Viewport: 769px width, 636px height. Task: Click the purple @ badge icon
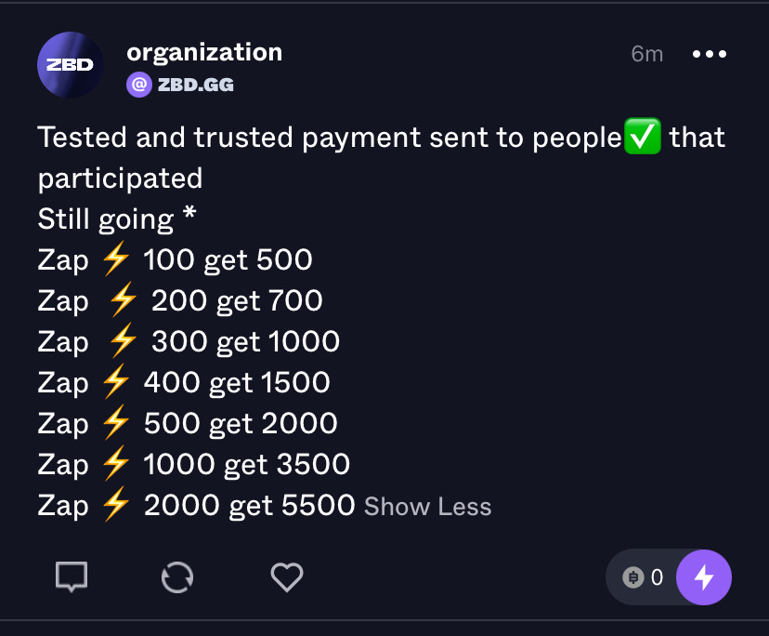(138, 85)
